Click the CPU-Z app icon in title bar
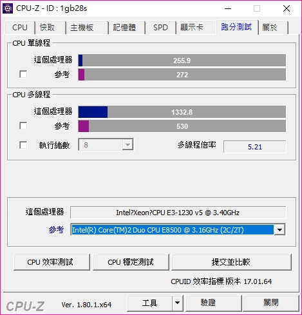Viewport: 302px width, 315px height. click(8, 8)
